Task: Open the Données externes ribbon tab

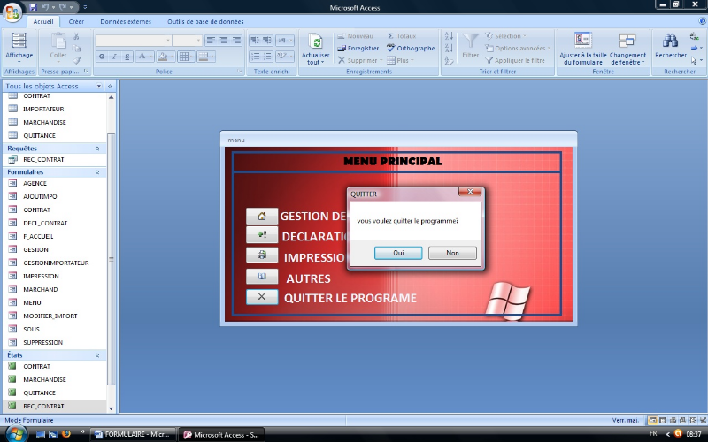Action: [125, 20]
